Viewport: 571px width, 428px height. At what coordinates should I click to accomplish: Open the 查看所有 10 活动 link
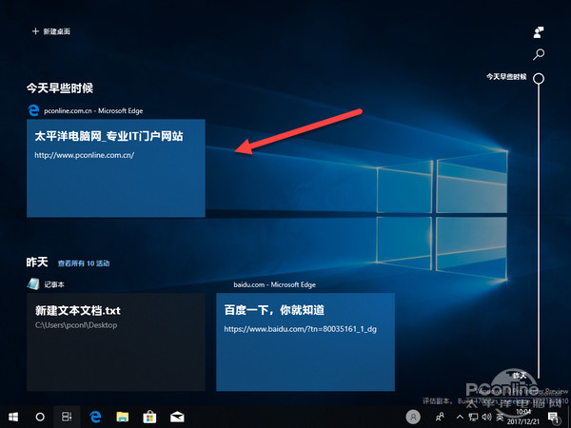(x=84, y=263)
